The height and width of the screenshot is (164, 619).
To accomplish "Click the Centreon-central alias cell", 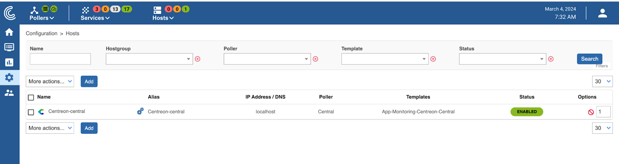I will [166, 112].
